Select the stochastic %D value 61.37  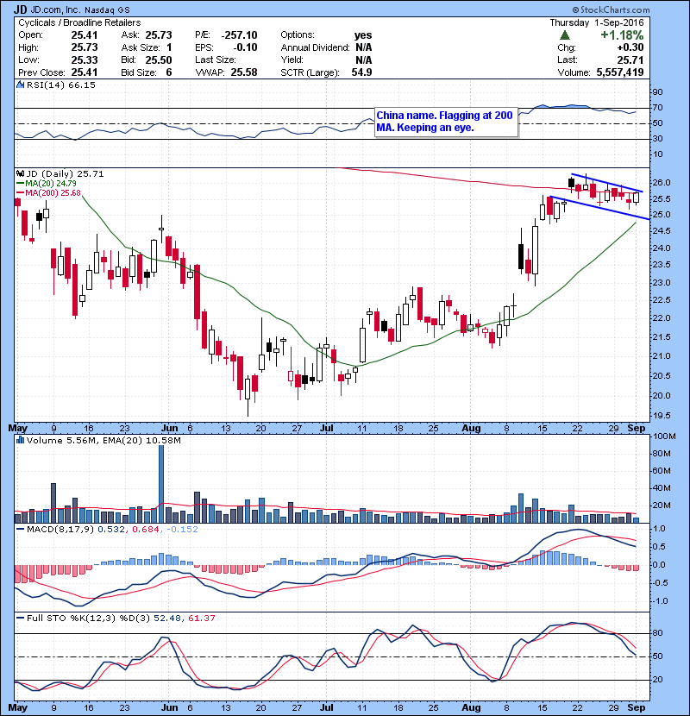tap(201, 618)
